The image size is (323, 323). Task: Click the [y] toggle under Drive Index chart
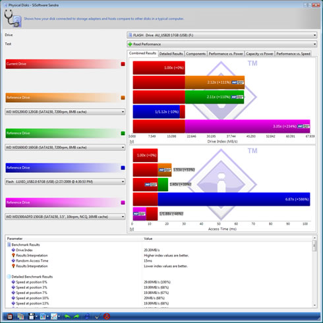[x=132, y=142]
